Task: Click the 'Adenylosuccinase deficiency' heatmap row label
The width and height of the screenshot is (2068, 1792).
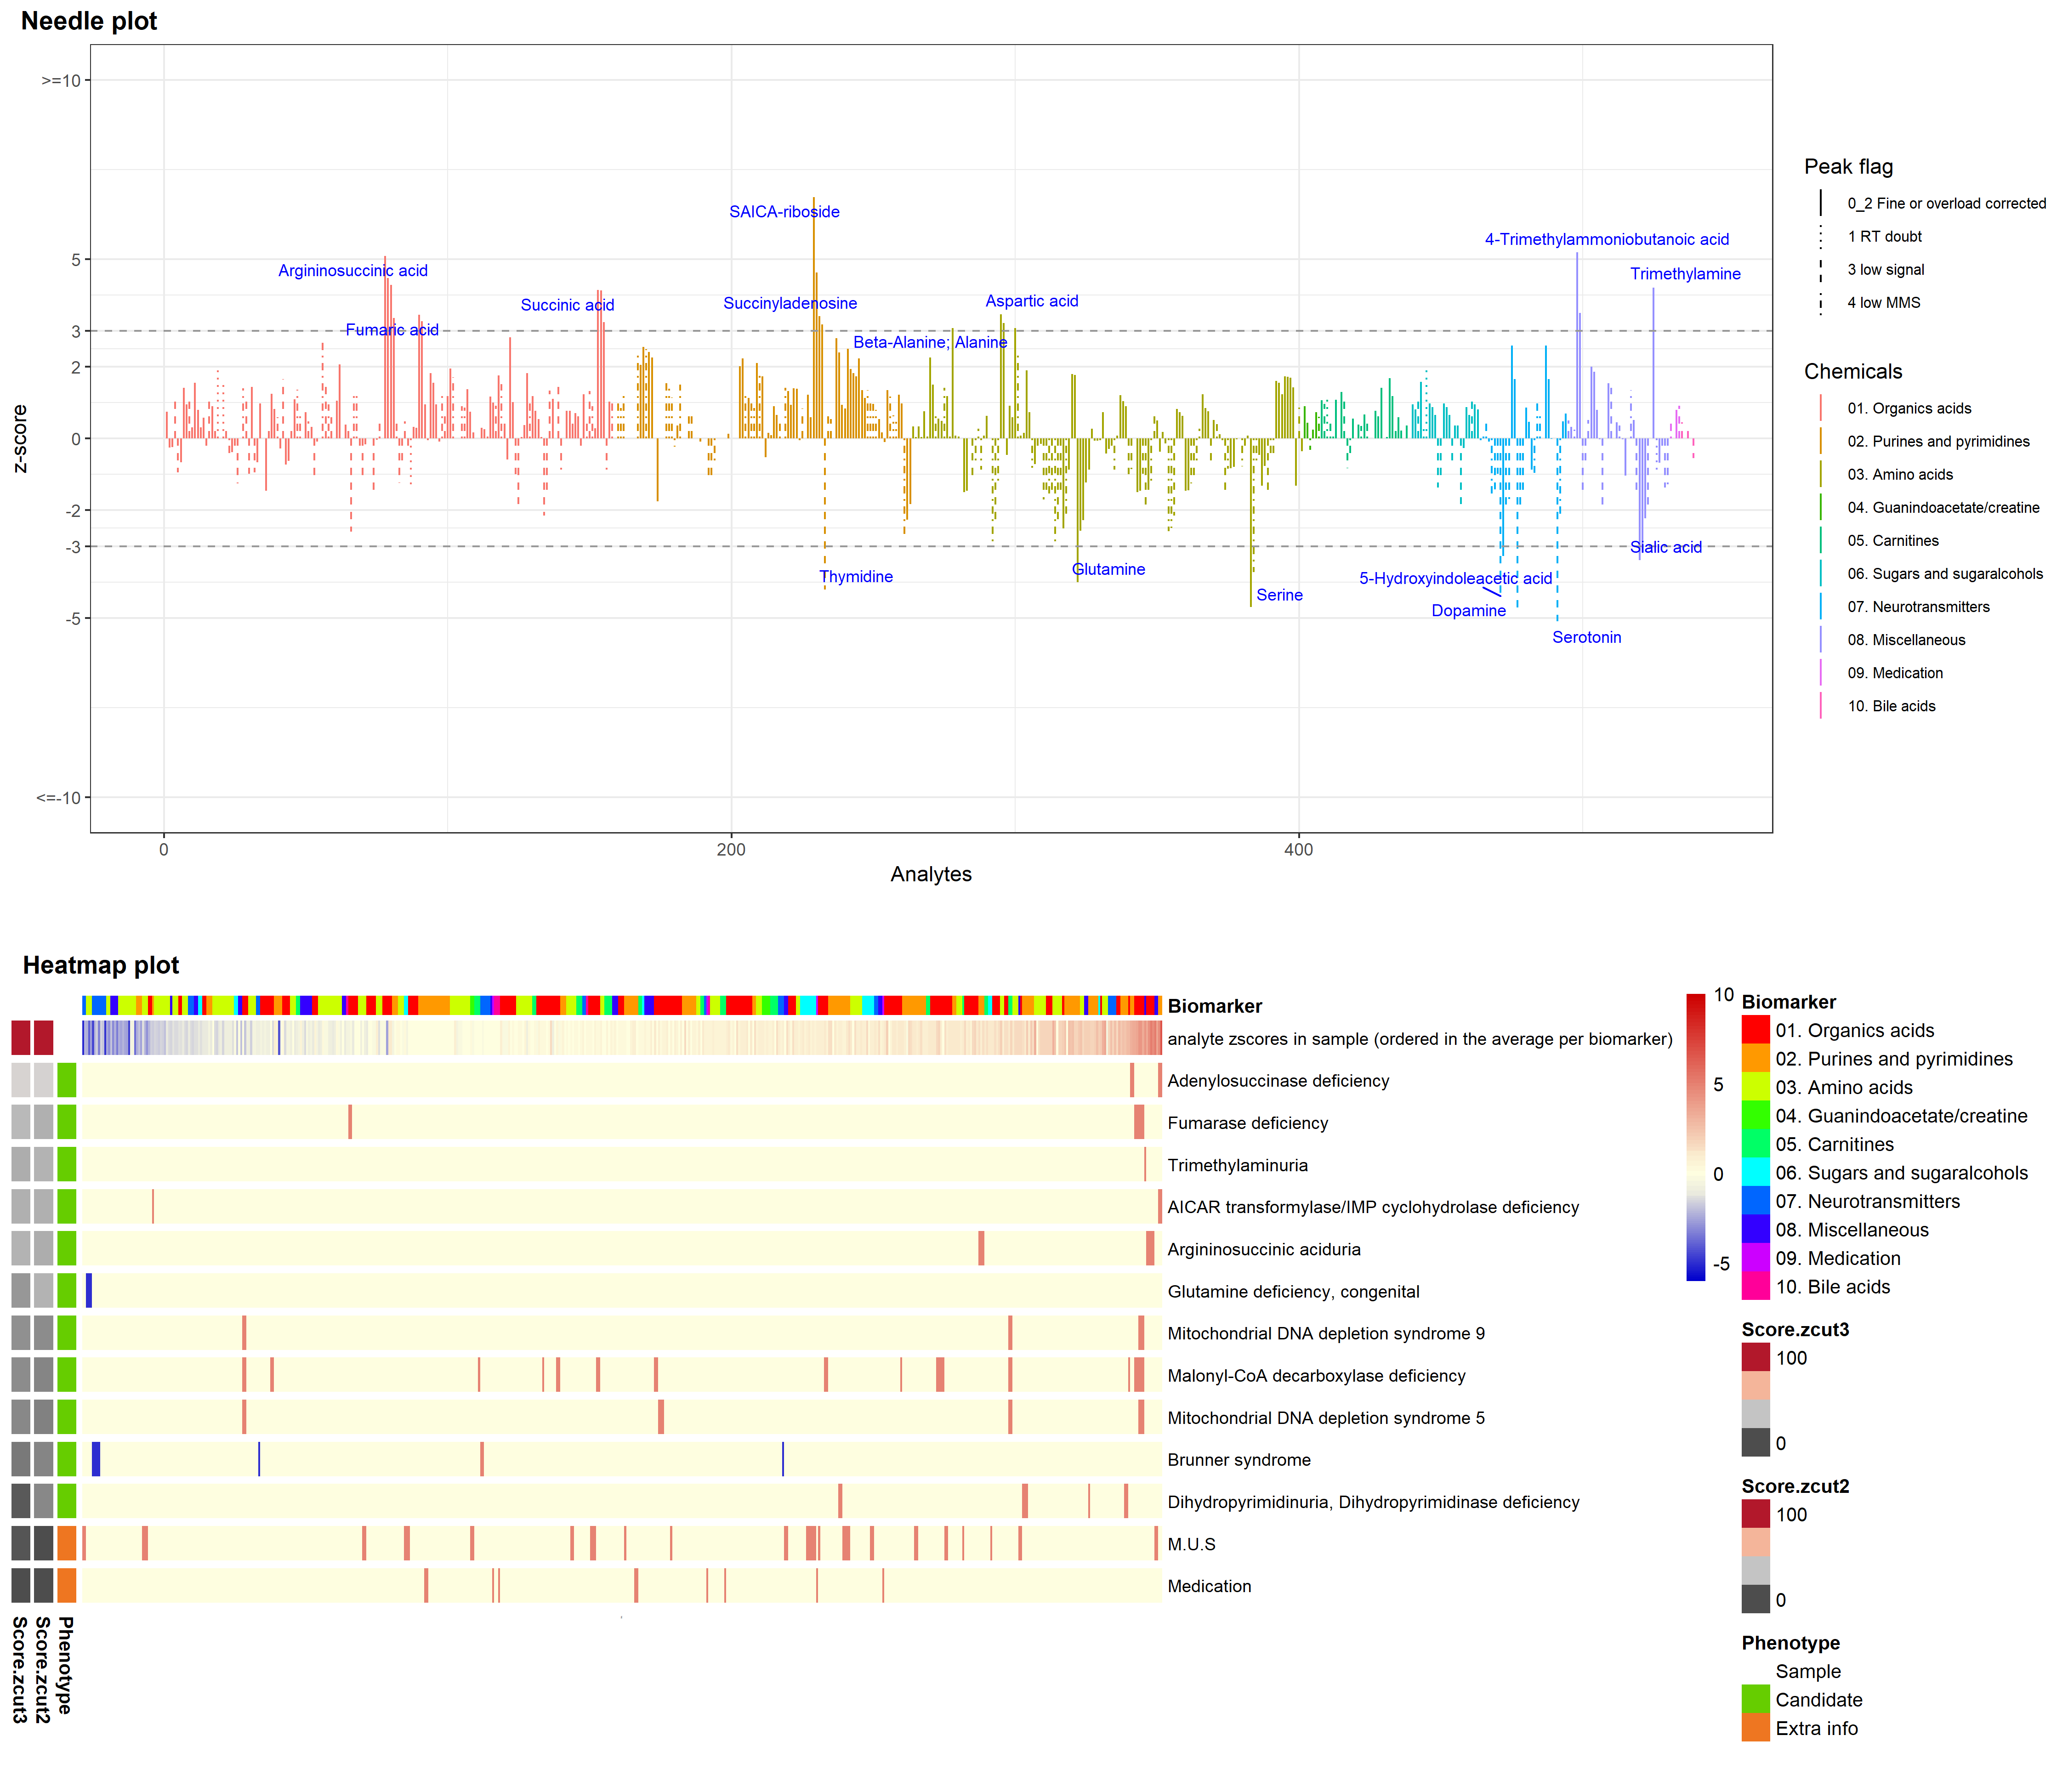Action: 1278,1081
